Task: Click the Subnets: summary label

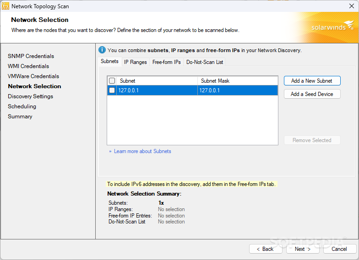Action: pos(118,203)
